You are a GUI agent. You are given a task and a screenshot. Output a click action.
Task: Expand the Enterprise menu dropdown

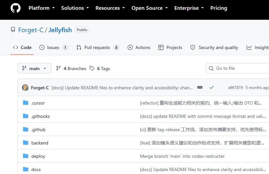[x=189, y=8]
